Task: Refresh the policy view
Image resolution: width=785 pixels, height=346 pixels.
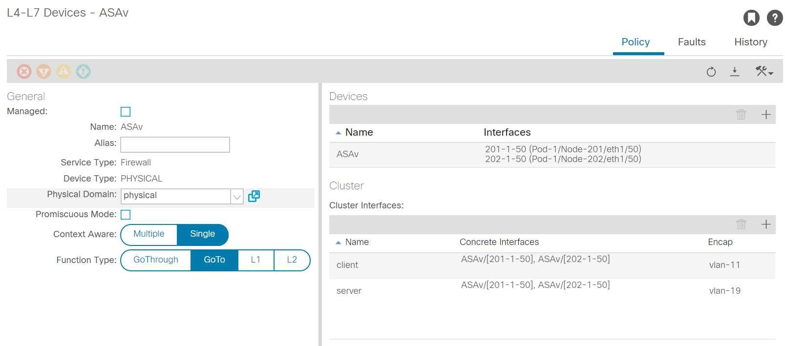Action: (x=711, y=72)
